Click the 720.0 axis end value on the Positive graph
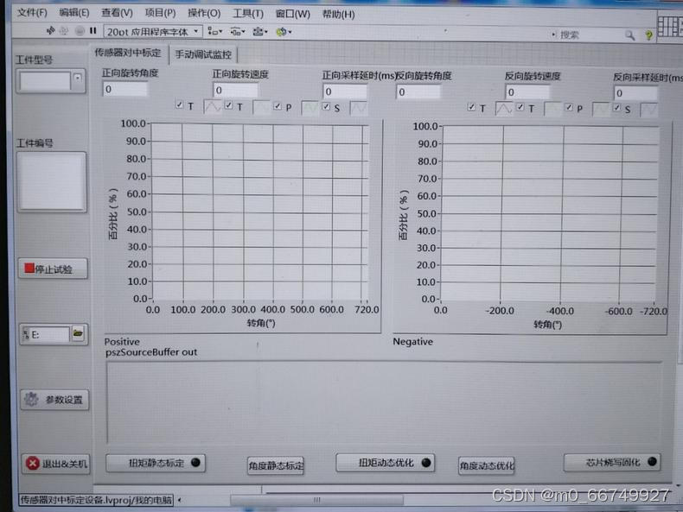Viewport: 683px width, 512px height. (x=367, y=309)
